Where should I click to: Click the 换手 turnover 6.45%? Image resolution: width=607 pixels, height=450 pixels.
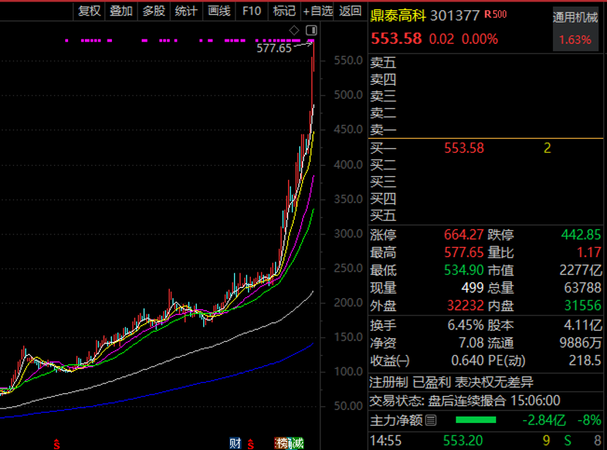(466, 325)
